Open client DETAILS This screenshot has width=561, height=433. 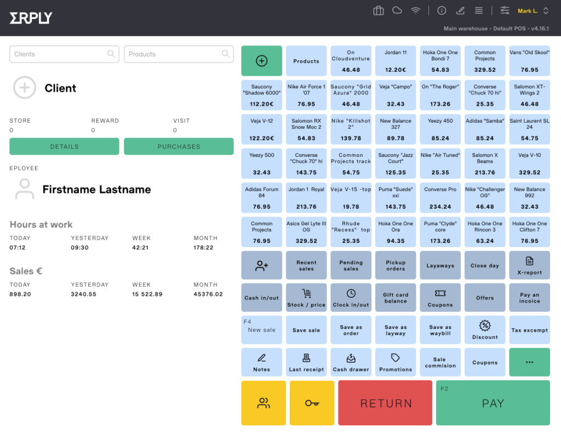click(64, 146)
